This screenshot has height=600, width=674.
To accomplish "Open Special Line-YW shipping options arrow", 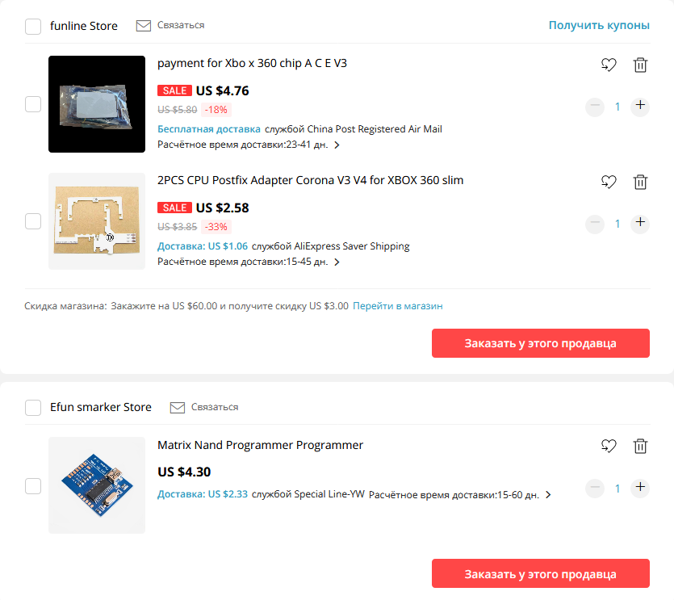I will click(x=548, y=495).
